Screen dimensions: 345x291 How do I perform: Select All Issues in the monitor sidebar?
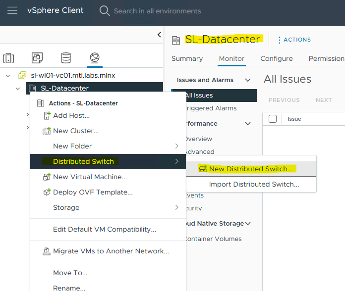(x=221, y=96)
